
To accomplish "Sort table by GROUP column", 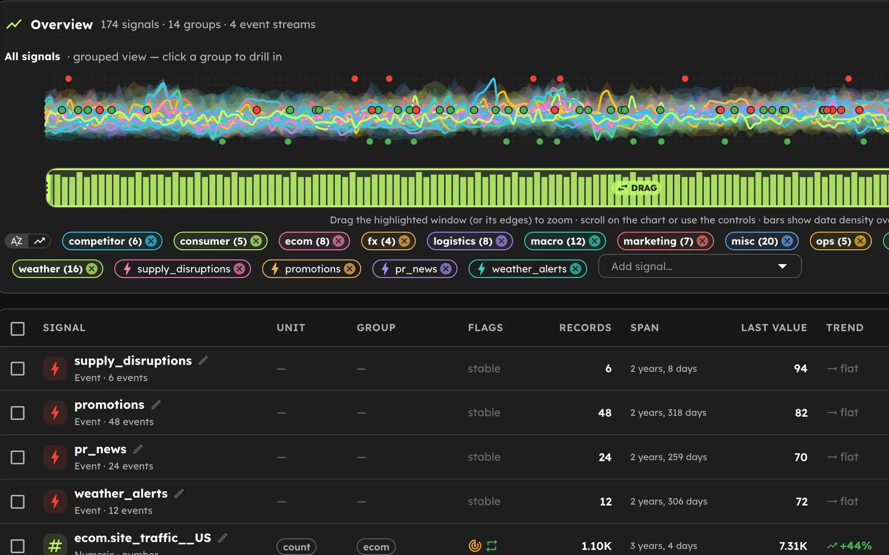I will point(376,327).
